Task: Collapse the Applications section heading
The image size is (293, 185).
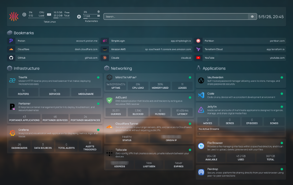Action: 214,69
